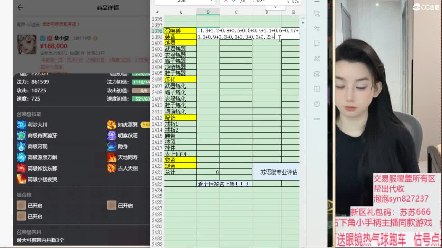
Task: Select column A header
Action: (x=180, y=12)
